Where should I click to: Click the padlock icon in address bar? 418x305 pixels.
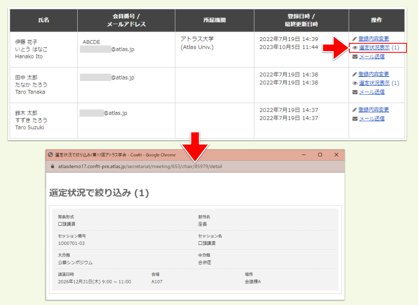tap(52, 166)
